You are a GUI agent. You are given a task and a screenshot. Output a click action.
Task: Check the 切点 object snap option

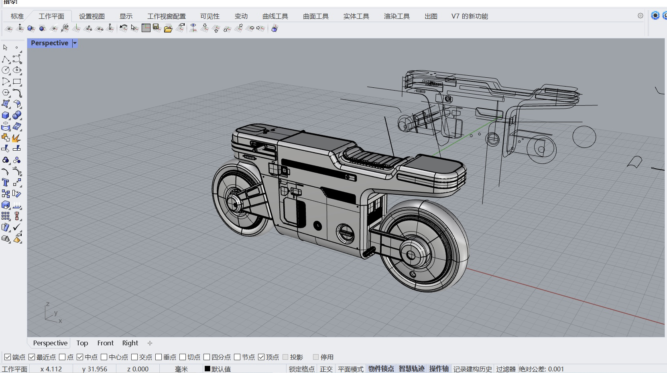click(x=183, y=357)
